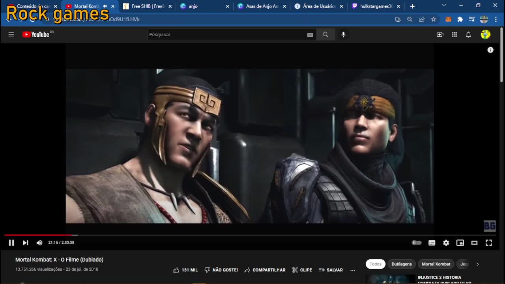Click NÃO GOSTEI dislike button
The width and height of the screenshot is (505, 284).
(x=221, y=270)
